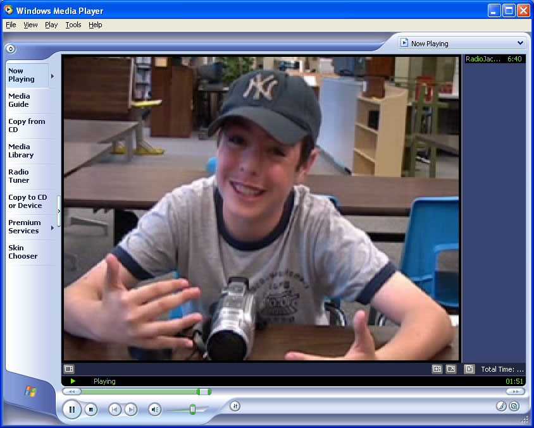Open the Play menu
The image size is (534, 428).
click(x=51, y=25)
